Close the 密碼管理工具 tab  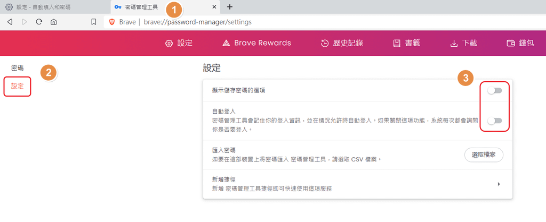click(x=214, y=6)
